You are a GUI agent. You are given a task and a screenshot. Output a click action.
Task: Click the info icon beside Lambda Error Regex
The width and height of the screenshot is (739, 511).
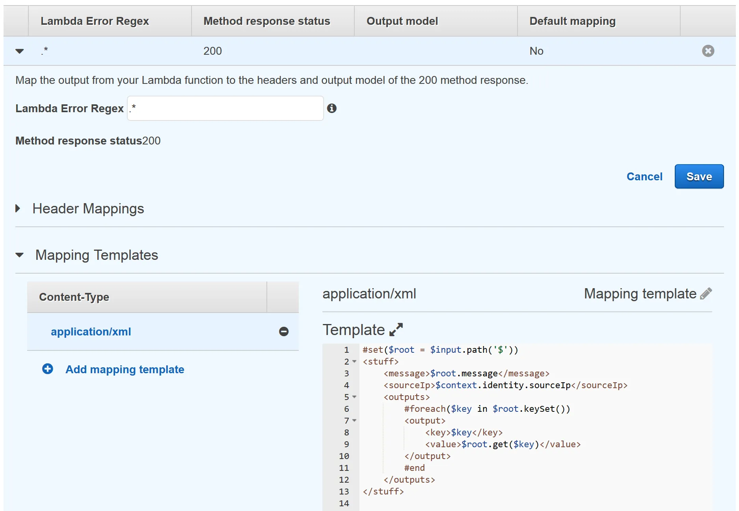pyautogui.click(x=332, y=108)
